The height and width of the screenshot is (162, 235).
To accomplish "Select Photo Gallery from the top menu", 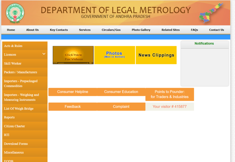I will click(x=141, y=30).
